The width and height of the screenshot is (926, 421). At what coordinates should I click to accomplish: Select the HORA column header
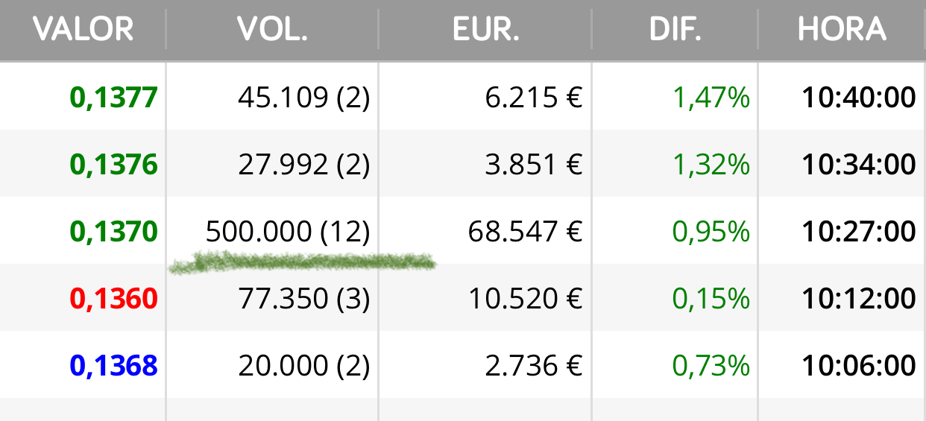click(x=842, y=30)
